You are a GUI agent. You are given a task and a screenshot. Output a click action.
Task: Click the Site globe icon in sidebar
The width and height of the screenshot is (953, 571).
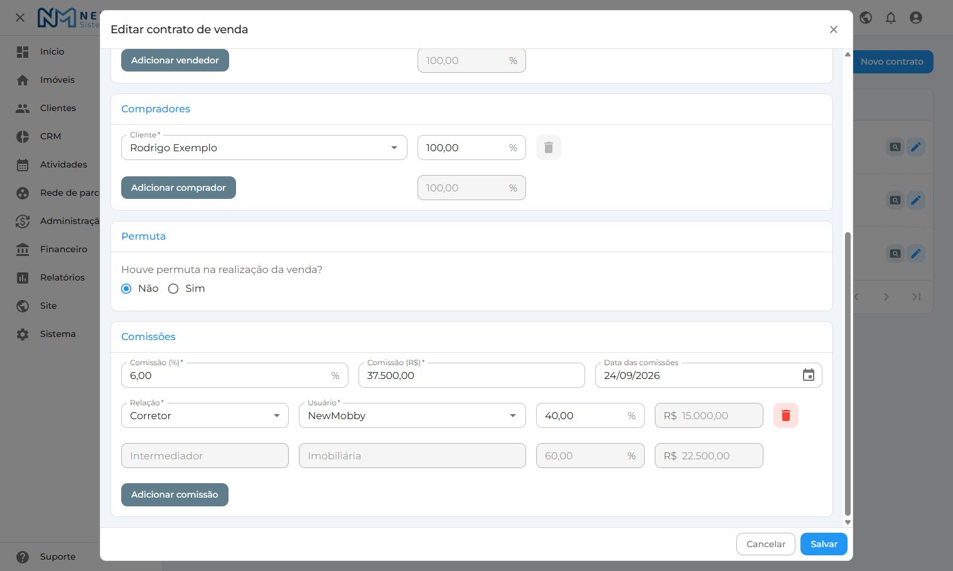(x=23, y=306)
